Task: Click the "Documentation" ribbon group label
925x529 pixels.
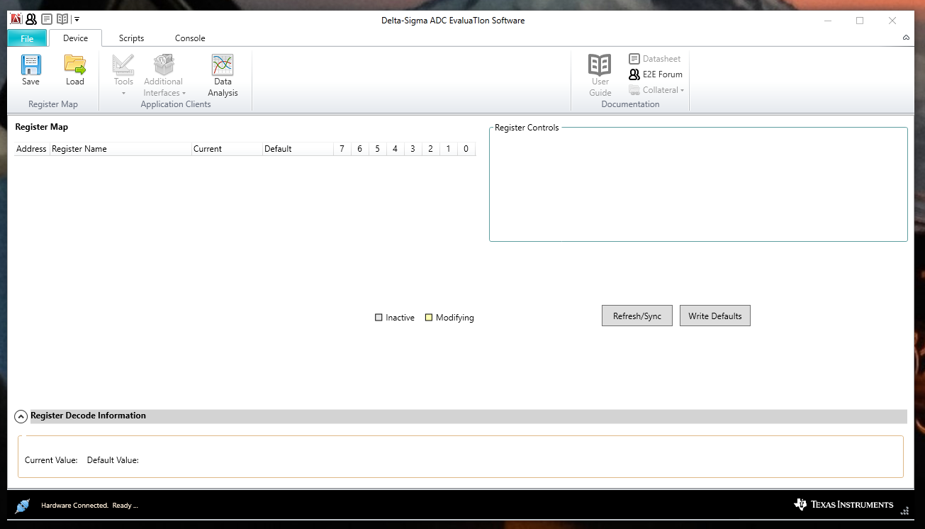Action: point(630,104)
